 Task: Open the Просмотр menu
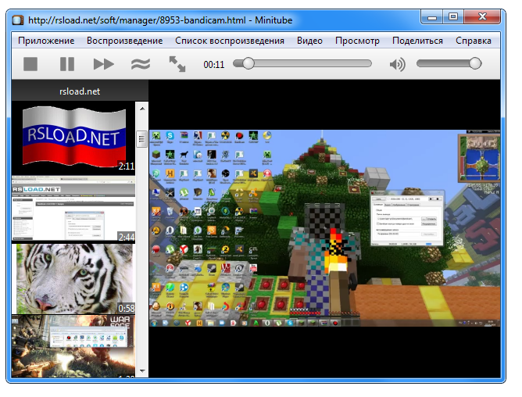357,41
